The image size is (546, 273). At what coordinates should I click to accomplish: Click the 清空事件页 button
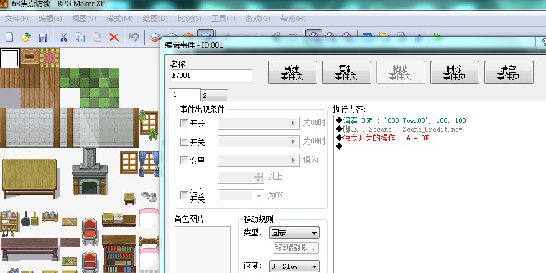pos(509,72)
